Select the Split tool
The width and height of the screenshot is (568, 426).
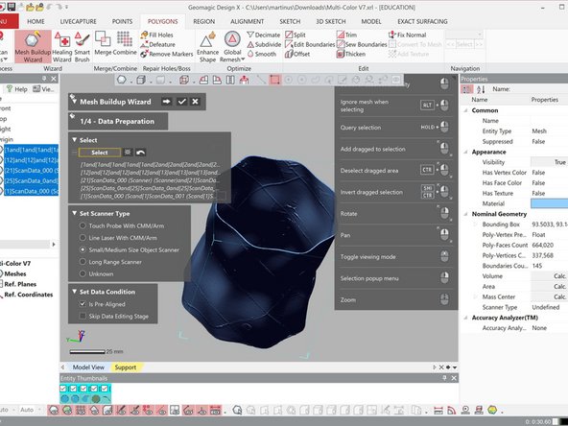[x=296, y=35]
